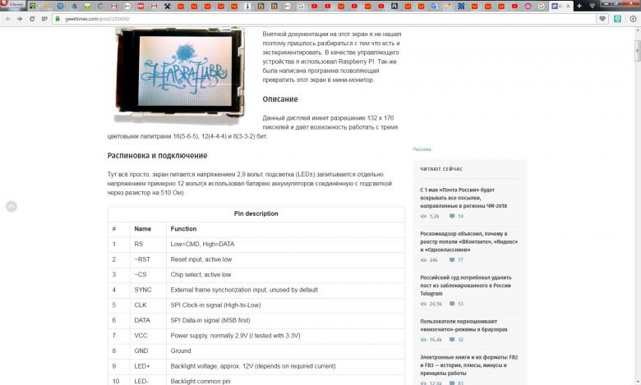The height and width of the screenshot is (385, 641).
Task: Open the Роскомнадзор registry article link
Action: click(469, 241)
